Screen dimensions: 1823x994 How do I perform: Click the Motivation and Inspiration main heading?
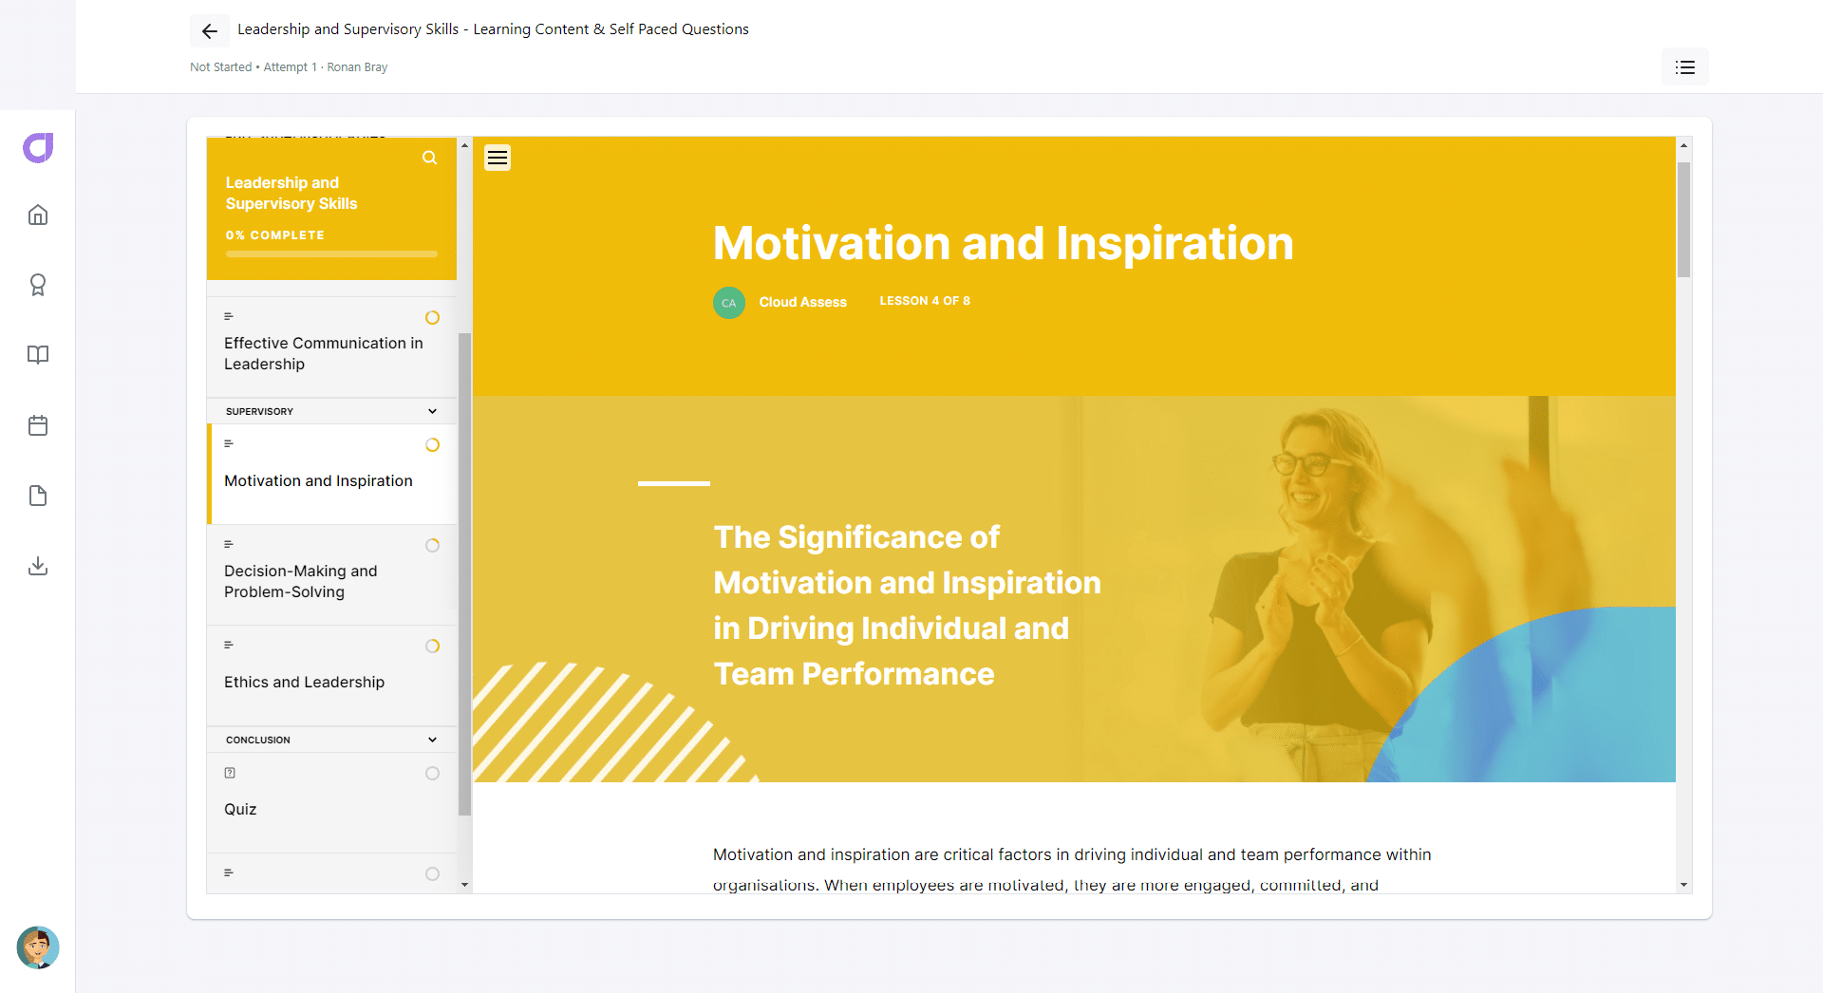(x=1004, y=244)
